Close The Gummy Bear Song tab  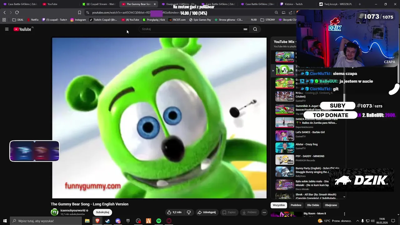point(155,4)
